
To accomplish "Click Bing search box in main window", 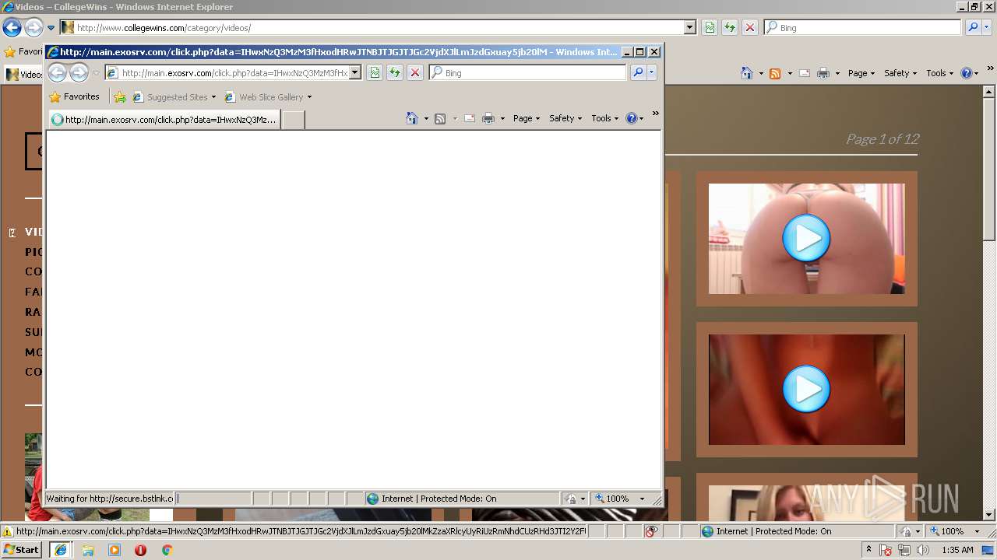I will [x=862, y=27].
